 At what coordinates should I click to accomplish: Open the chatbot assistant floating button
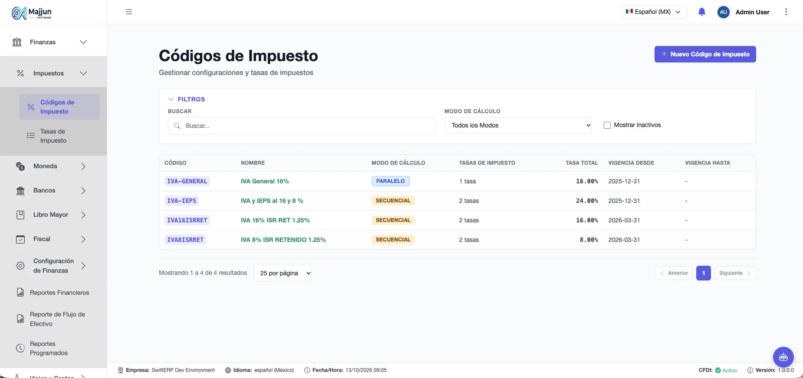[783, 357]
